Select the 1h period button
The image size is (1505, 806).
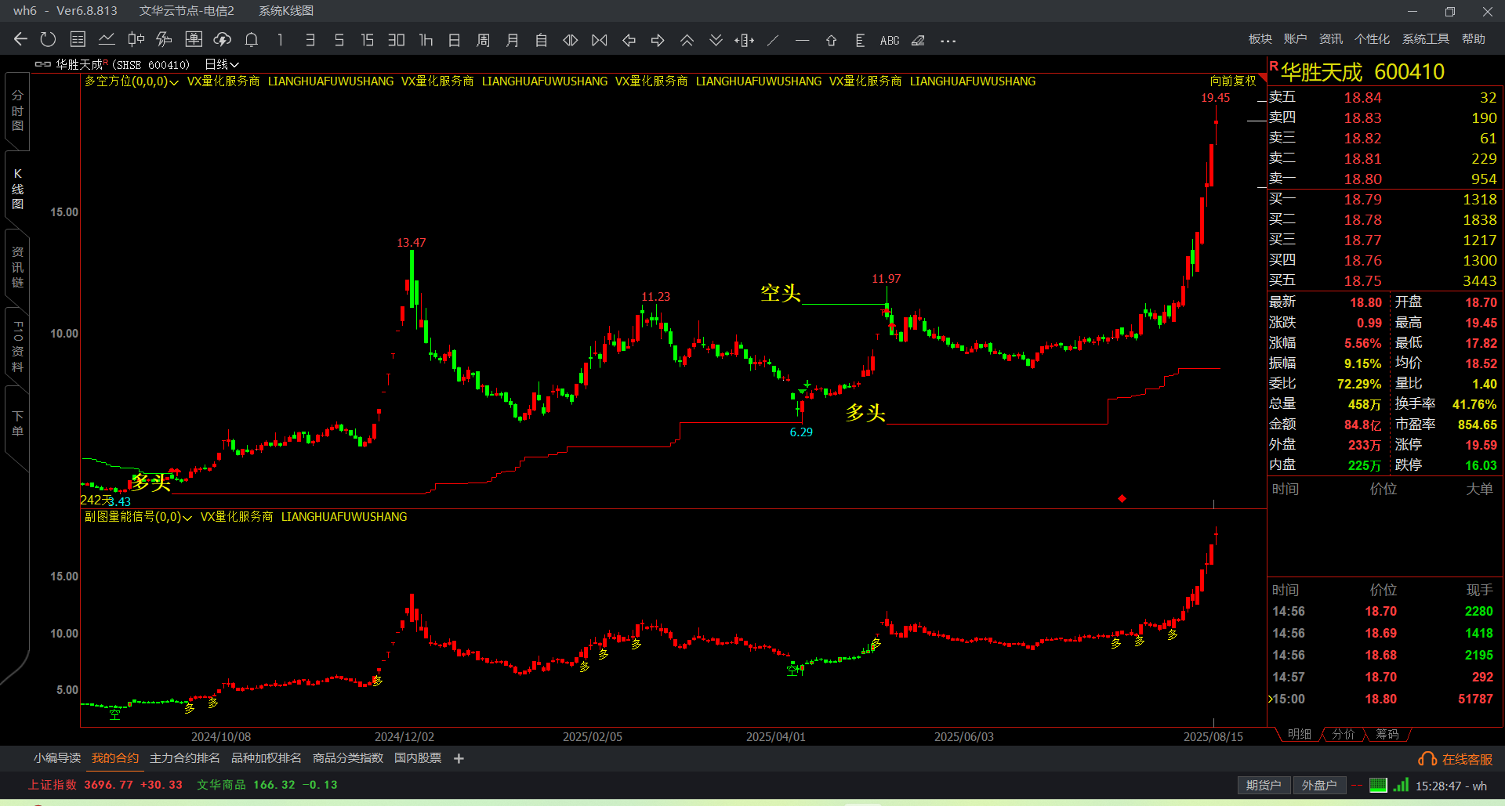426,40
